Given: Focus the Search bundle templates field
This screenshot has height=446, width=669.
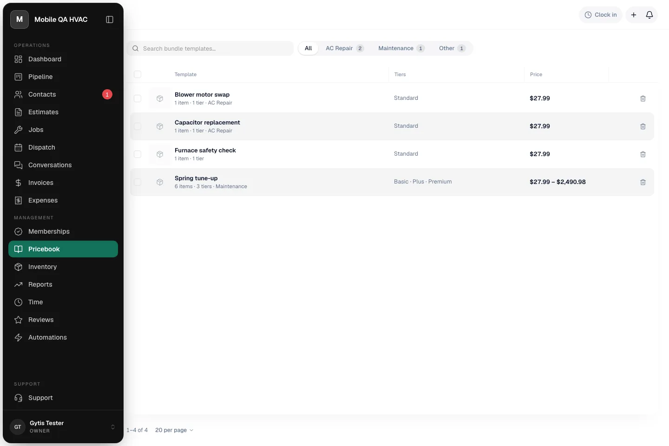Looking at the screenshot, I should coord(210,48).
